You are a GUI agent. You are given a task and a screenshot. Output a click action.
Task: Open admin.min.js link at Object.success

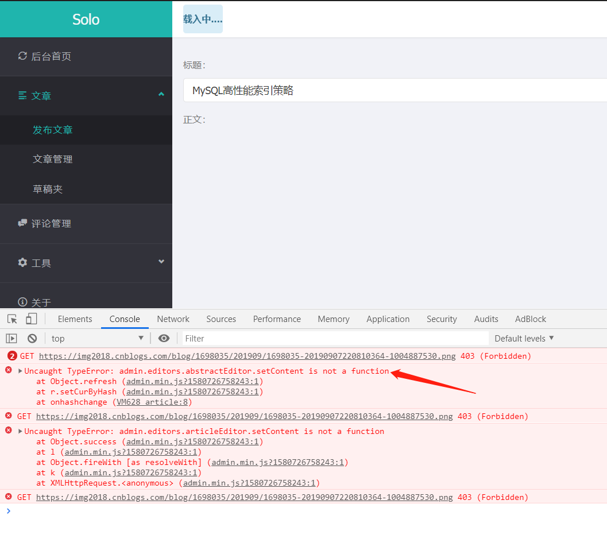(192, 441)
